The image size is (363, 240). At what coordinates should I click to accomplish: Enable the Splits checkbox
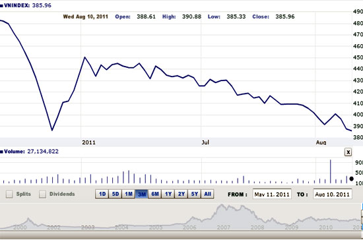(9, 194)
